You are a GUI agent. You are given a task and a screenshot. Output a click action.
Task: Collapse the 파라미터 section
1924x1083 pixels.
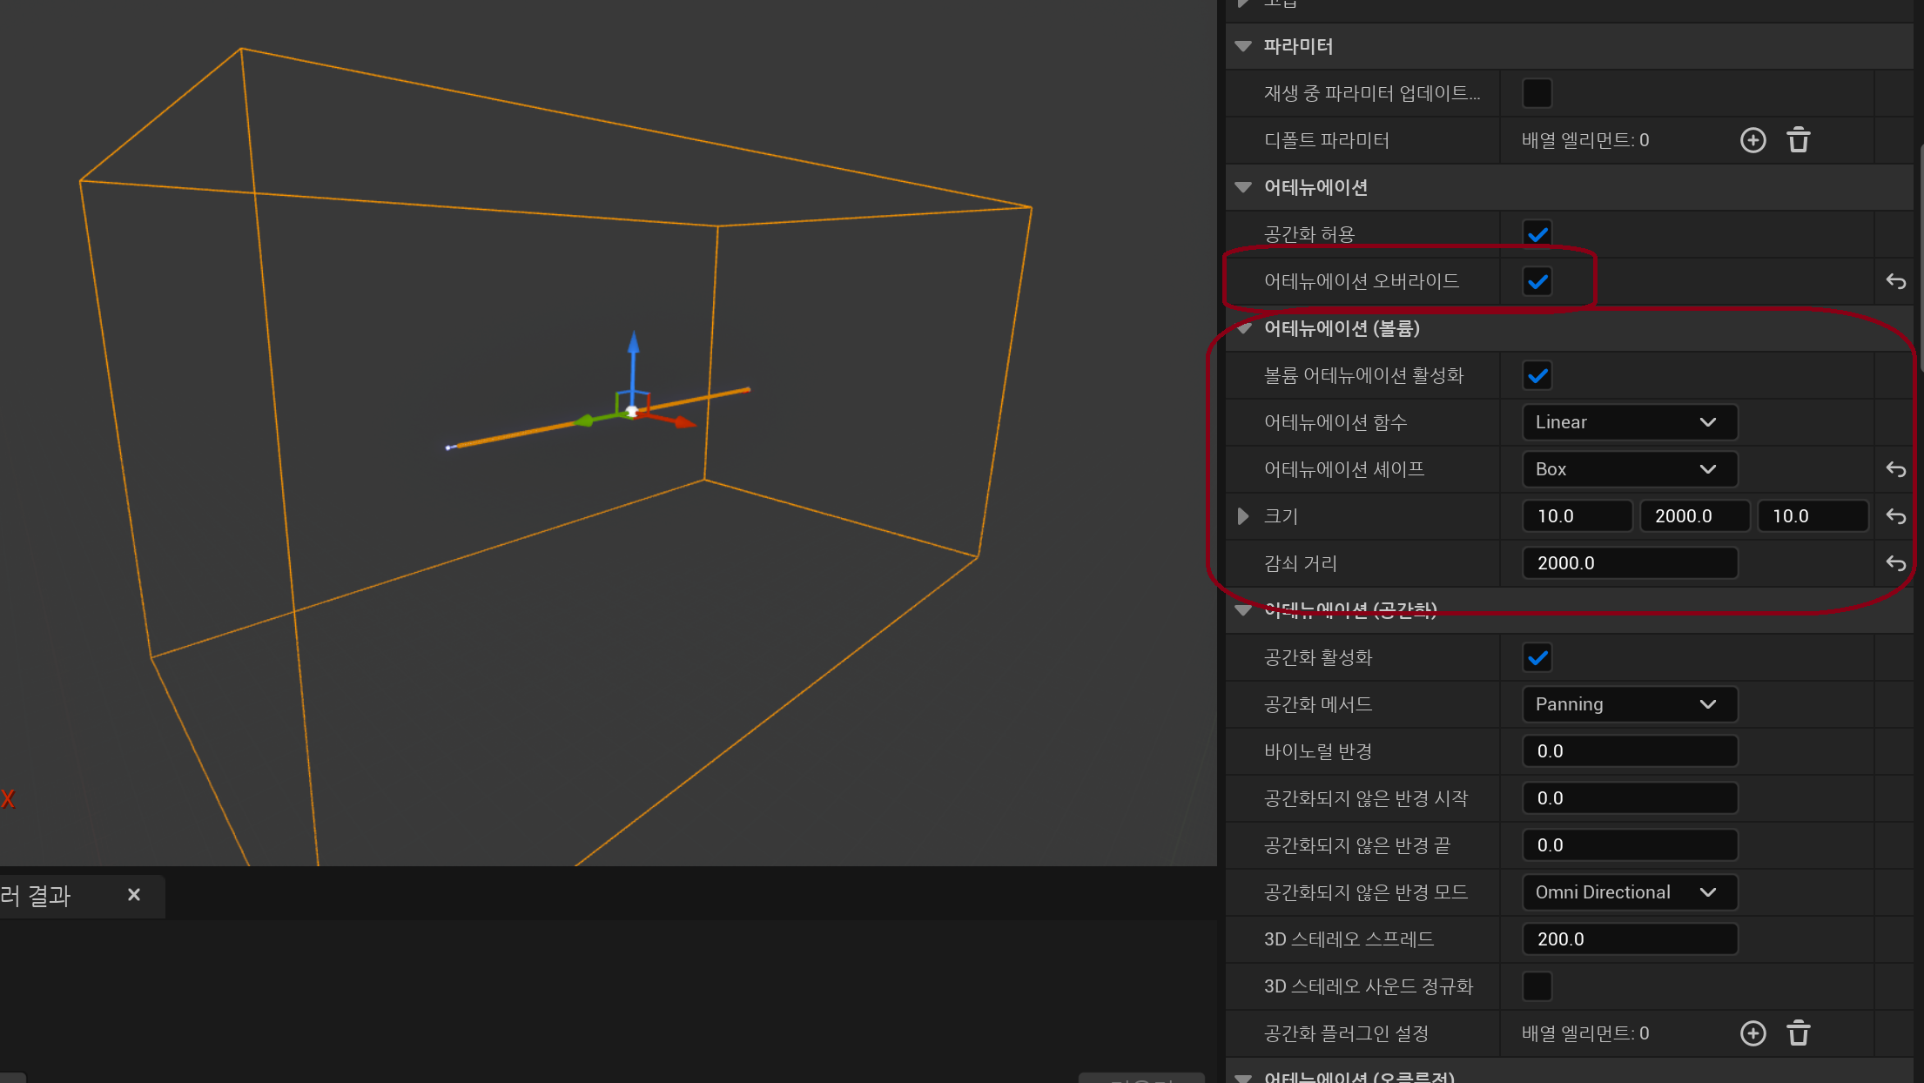[x=1243, y=46]
